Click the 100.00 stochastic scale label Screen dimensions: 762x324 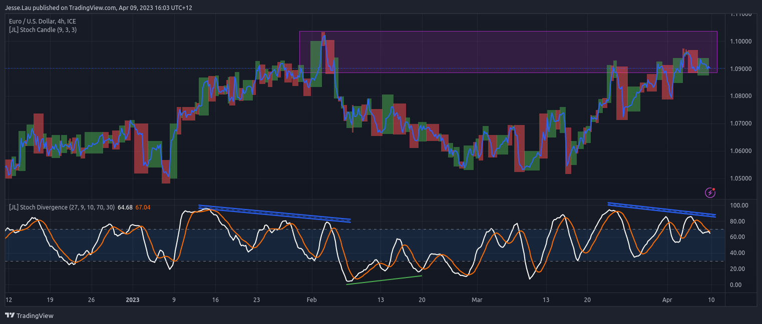pyautogui.click(x=739, y=205)
